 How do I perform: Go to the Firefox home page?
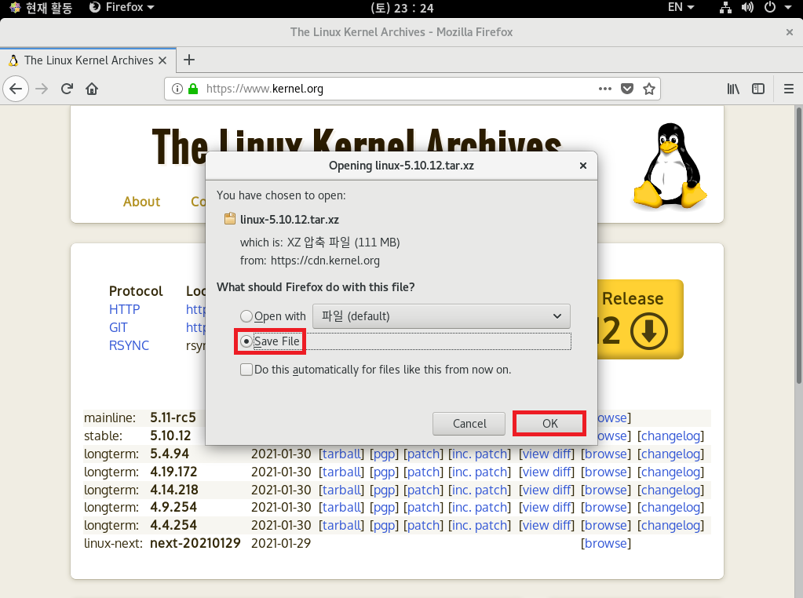point(92,89)
